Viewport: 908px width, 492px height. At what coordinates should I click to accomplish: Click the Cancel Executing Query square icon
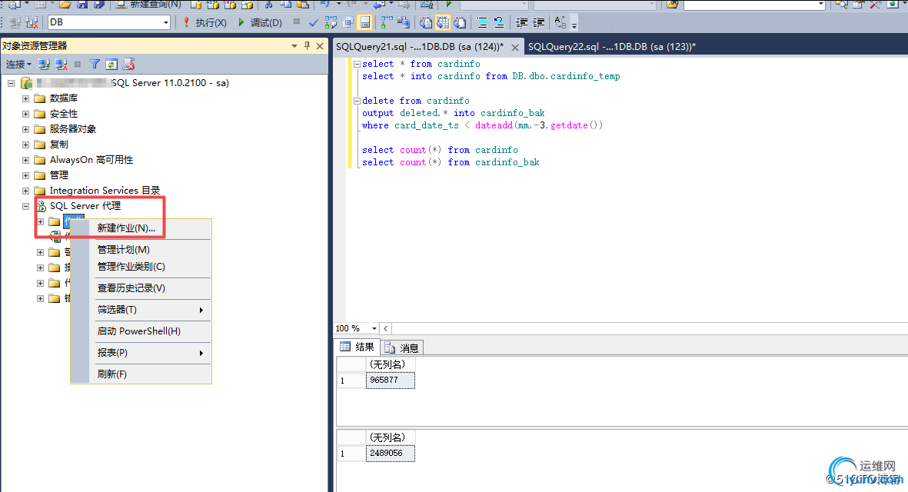pyautogui.click(x=297, y=22)
